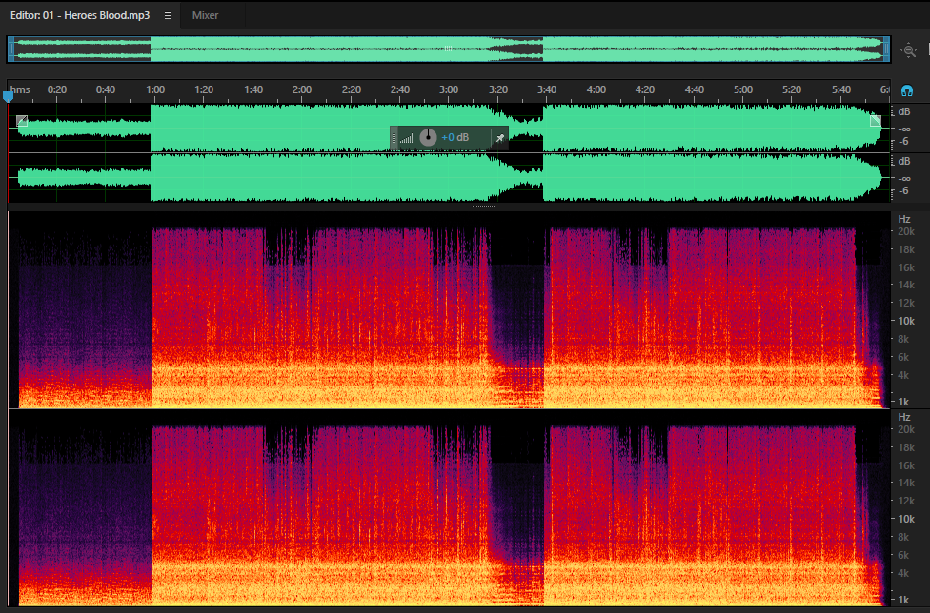Click the hms label on the time ruler
Screen dimensions: 930x613
20,89
